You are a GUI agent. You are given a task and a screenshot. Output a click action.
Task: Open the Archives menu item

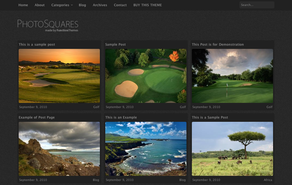(100, 5)
